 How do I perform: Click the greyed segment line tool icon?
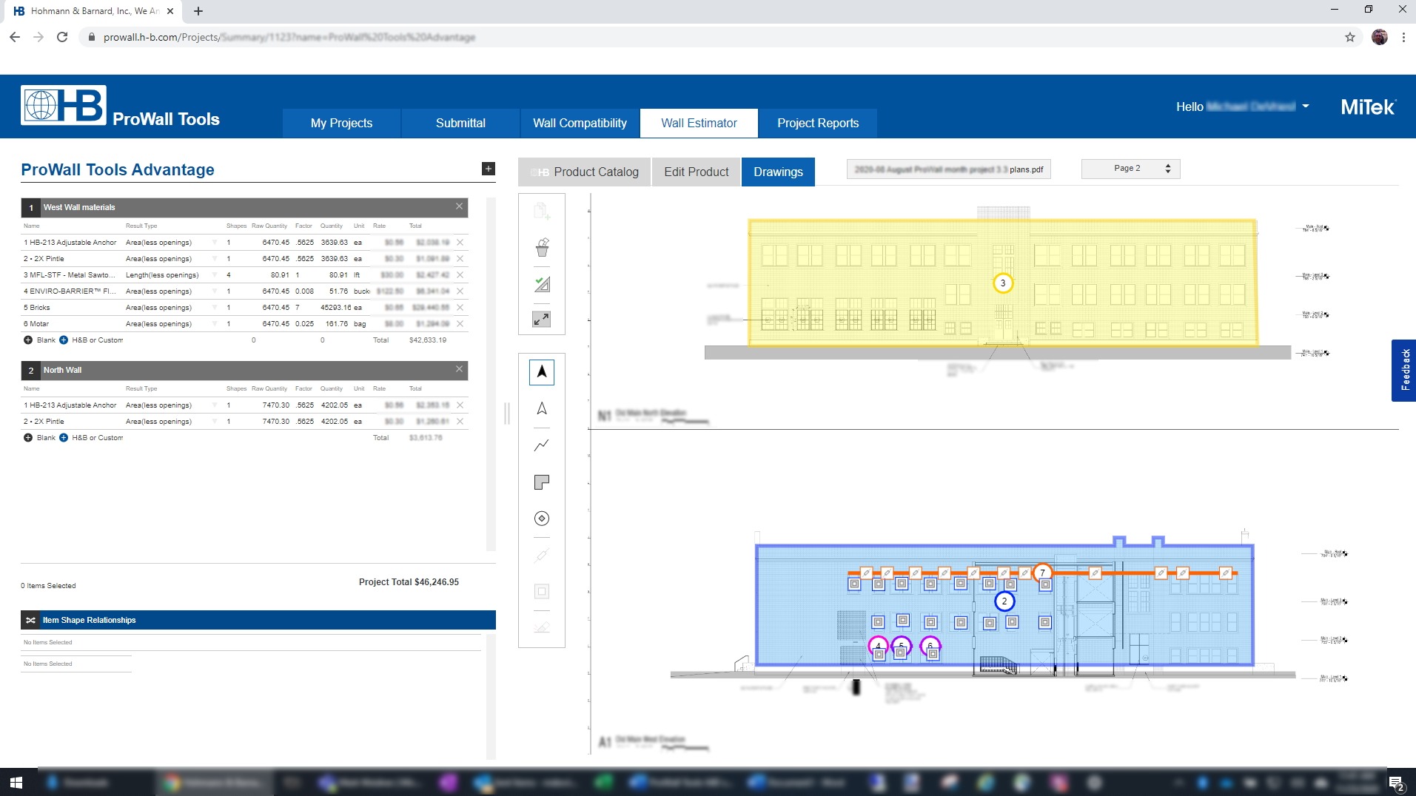pyautogui.click(x=542, y=555)
